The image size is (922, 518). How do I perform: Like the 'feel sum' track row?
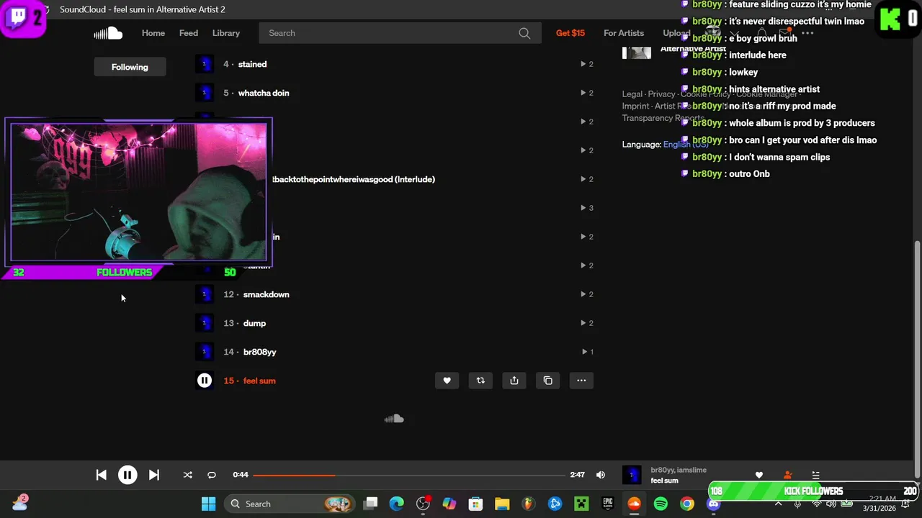coord(447,381)
